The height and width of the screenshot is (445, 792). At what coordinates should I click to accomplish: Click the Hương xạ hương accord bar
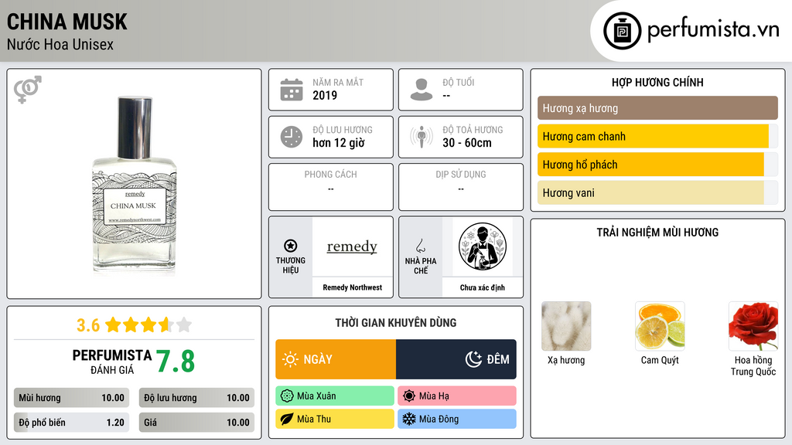click(x=657, y=108)
